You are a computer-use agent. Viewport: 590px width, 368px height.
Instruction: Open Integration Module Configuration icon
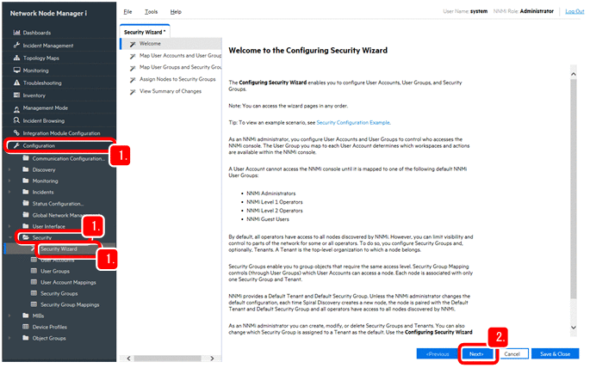point(16,132)
